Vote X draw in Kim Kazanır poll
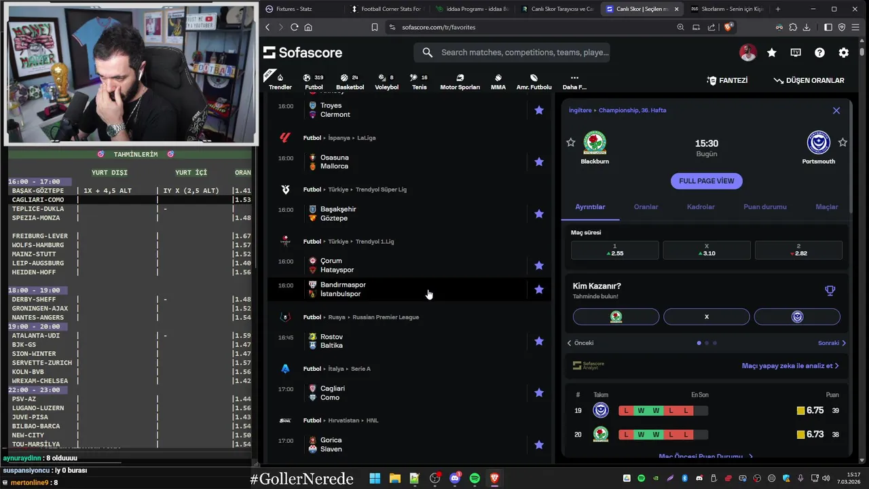This screenshot has height=489, width=869. 707,316
